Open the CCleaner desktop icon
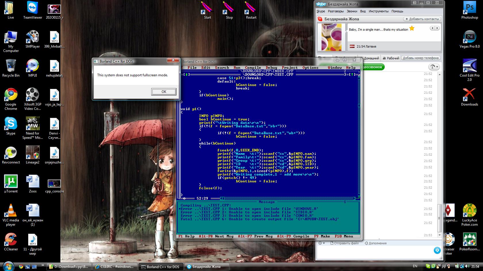 point(11,242)
